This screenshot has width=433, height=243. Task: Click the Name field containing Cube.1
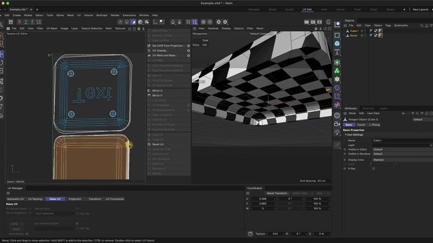[403, 140]
